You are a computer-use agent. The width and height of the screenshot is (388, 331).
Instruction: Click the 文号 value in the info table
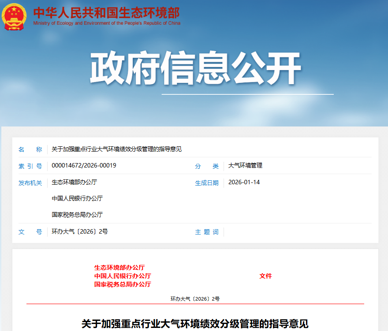click(x=79, y=231)
